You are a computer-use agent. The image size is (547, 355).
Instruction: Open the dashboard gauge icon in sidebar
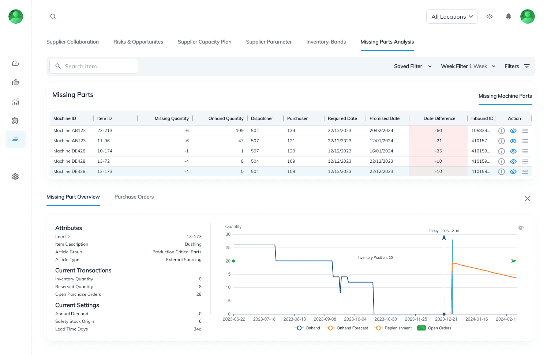tap(15, 64)
